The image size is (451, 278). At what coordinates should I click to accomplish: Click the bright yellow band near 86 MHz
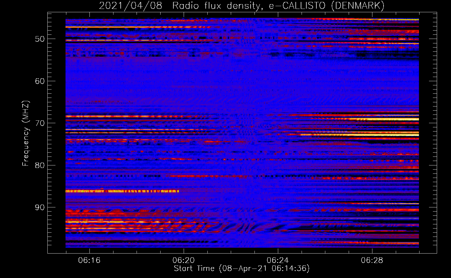pyautogui.click(x=122, y=191)
